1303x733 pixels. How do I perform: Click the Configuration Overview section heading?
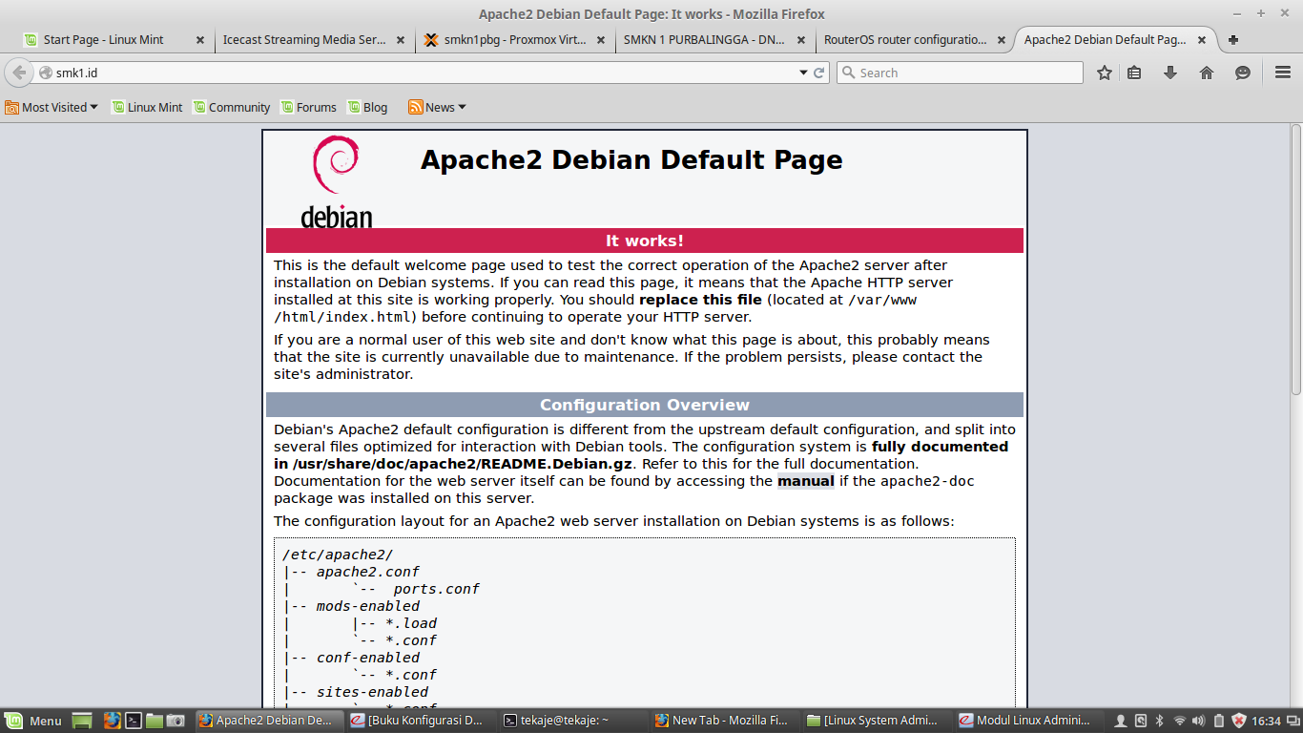click(645, 405)
